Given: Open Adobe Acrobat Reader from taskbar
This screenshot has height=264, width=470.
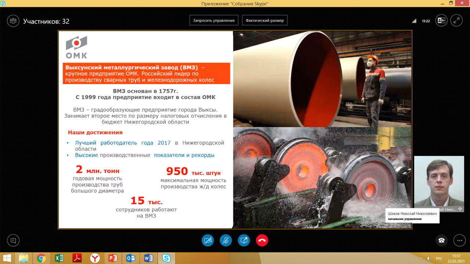Looking at the screenshot, I should (77, 258).
